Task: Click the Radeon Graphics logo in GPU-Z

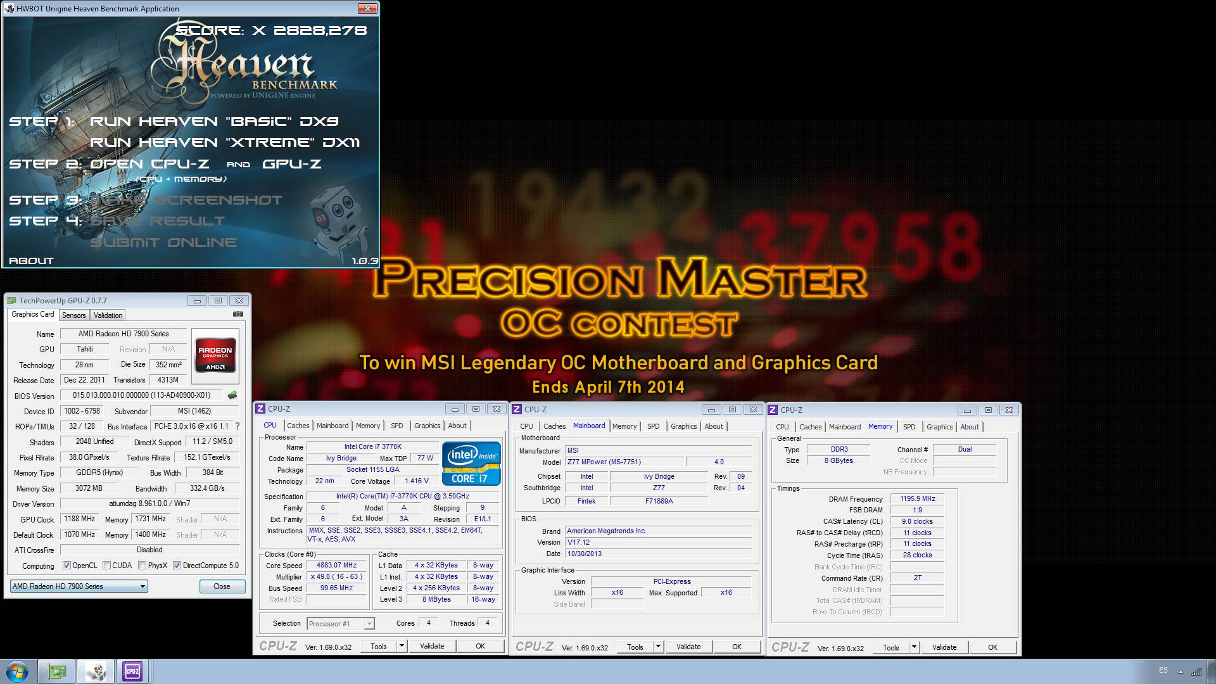Action: pos(215,356)
